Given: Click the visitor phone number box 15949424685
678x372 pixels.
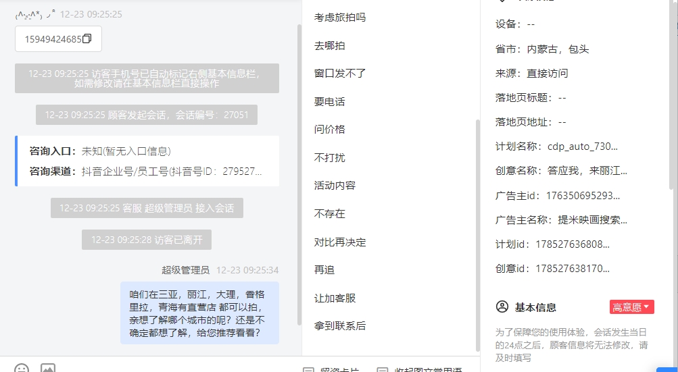Looking at the screenshot, I should coord(58,39).
